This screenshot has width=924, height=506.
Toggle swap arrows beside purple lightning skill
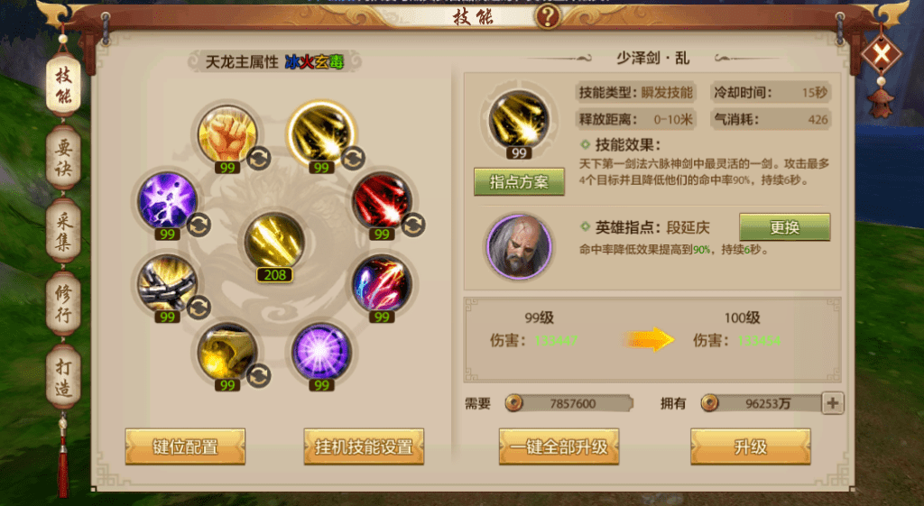pos(199,225)
